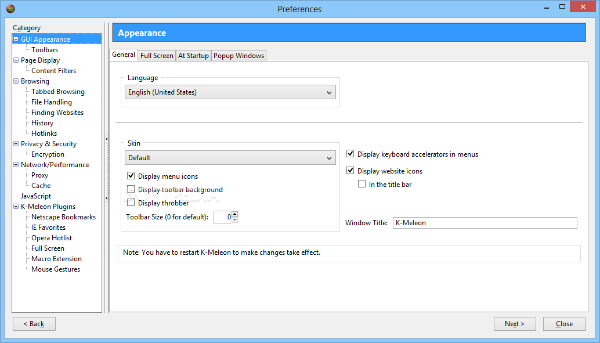Click the Next button
The height and width of the screenshot is (343, 600).
[x=515, y=324]
